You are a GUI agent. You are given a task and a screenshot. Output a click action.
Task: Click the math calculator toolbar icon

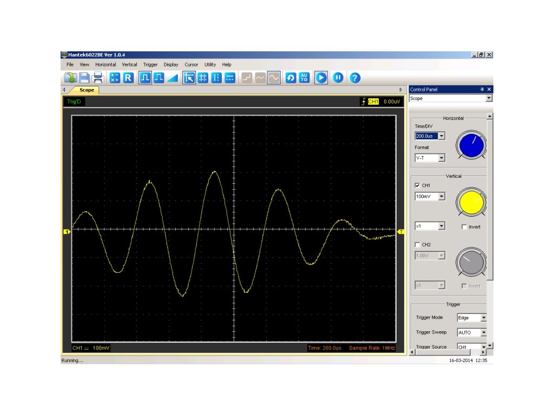115,78
